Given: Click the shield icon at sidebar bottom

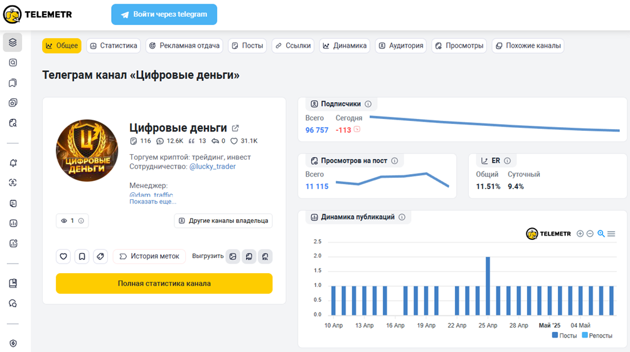Looking at the screenshot, I should pos(13,344).
